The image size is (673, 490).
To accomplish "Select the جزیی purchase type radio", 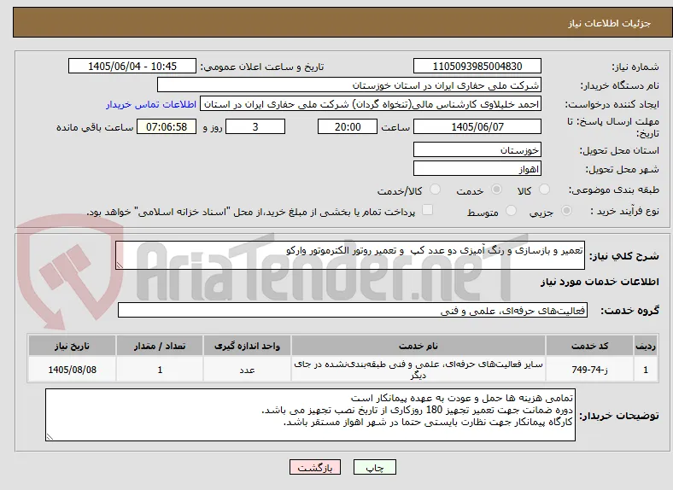I will (566, 210).
